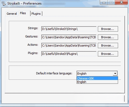Choose English from the language list
Screen dimensions: 129x107
97,82
